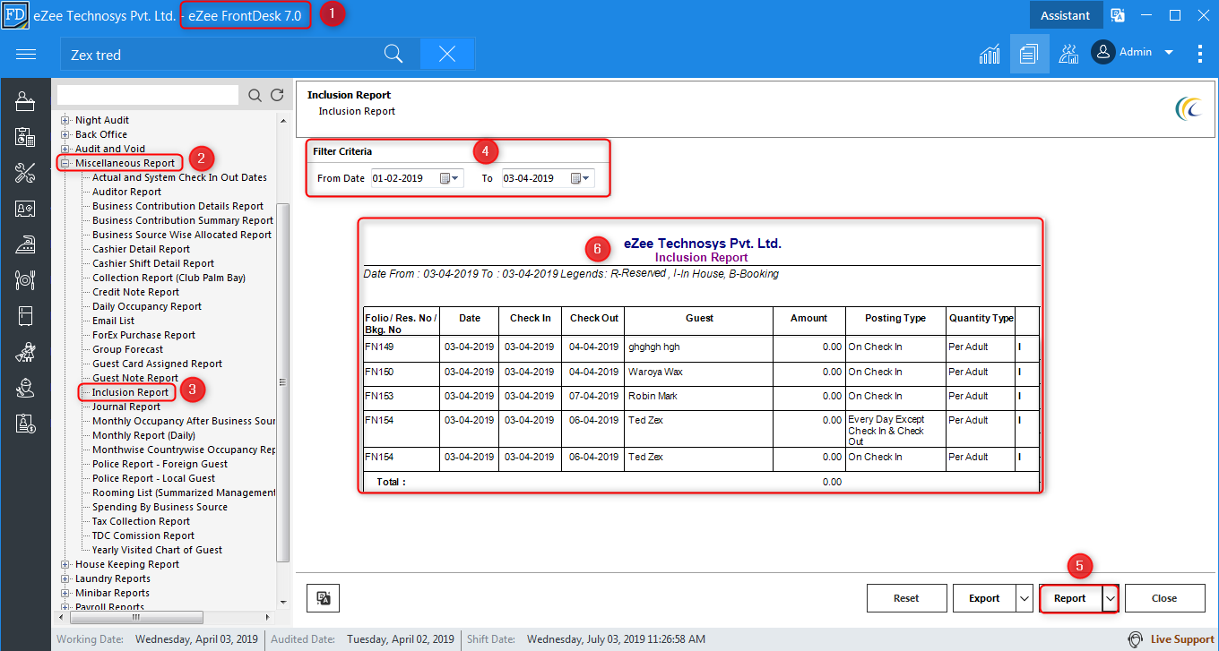Open the three-dot more options menu
Image resolution: width=1219 pixels, height=651 pixels.
click(x=1199, y=54)
